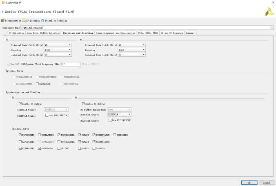The image size is (276, 186).
Task: Switch to the GT Selection tab
Action: 16,33
